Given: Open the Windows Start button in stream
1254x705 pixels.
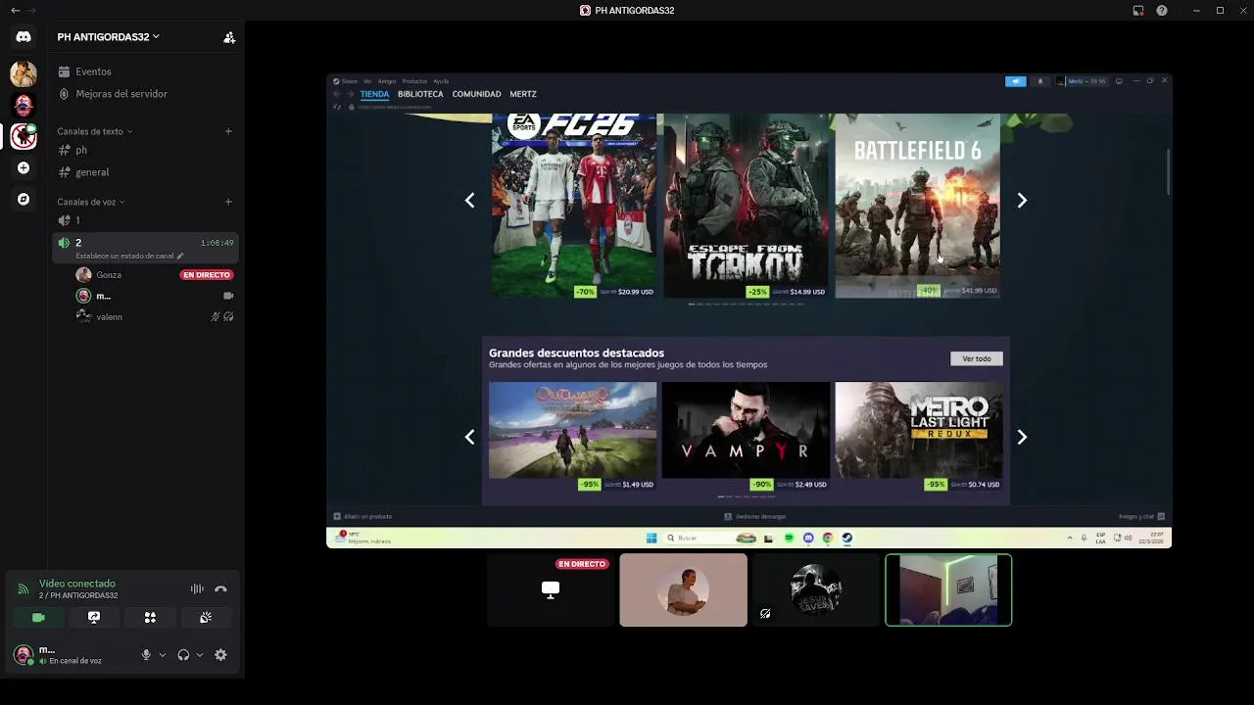Looking at the screenshot, I should pos(651,538).
